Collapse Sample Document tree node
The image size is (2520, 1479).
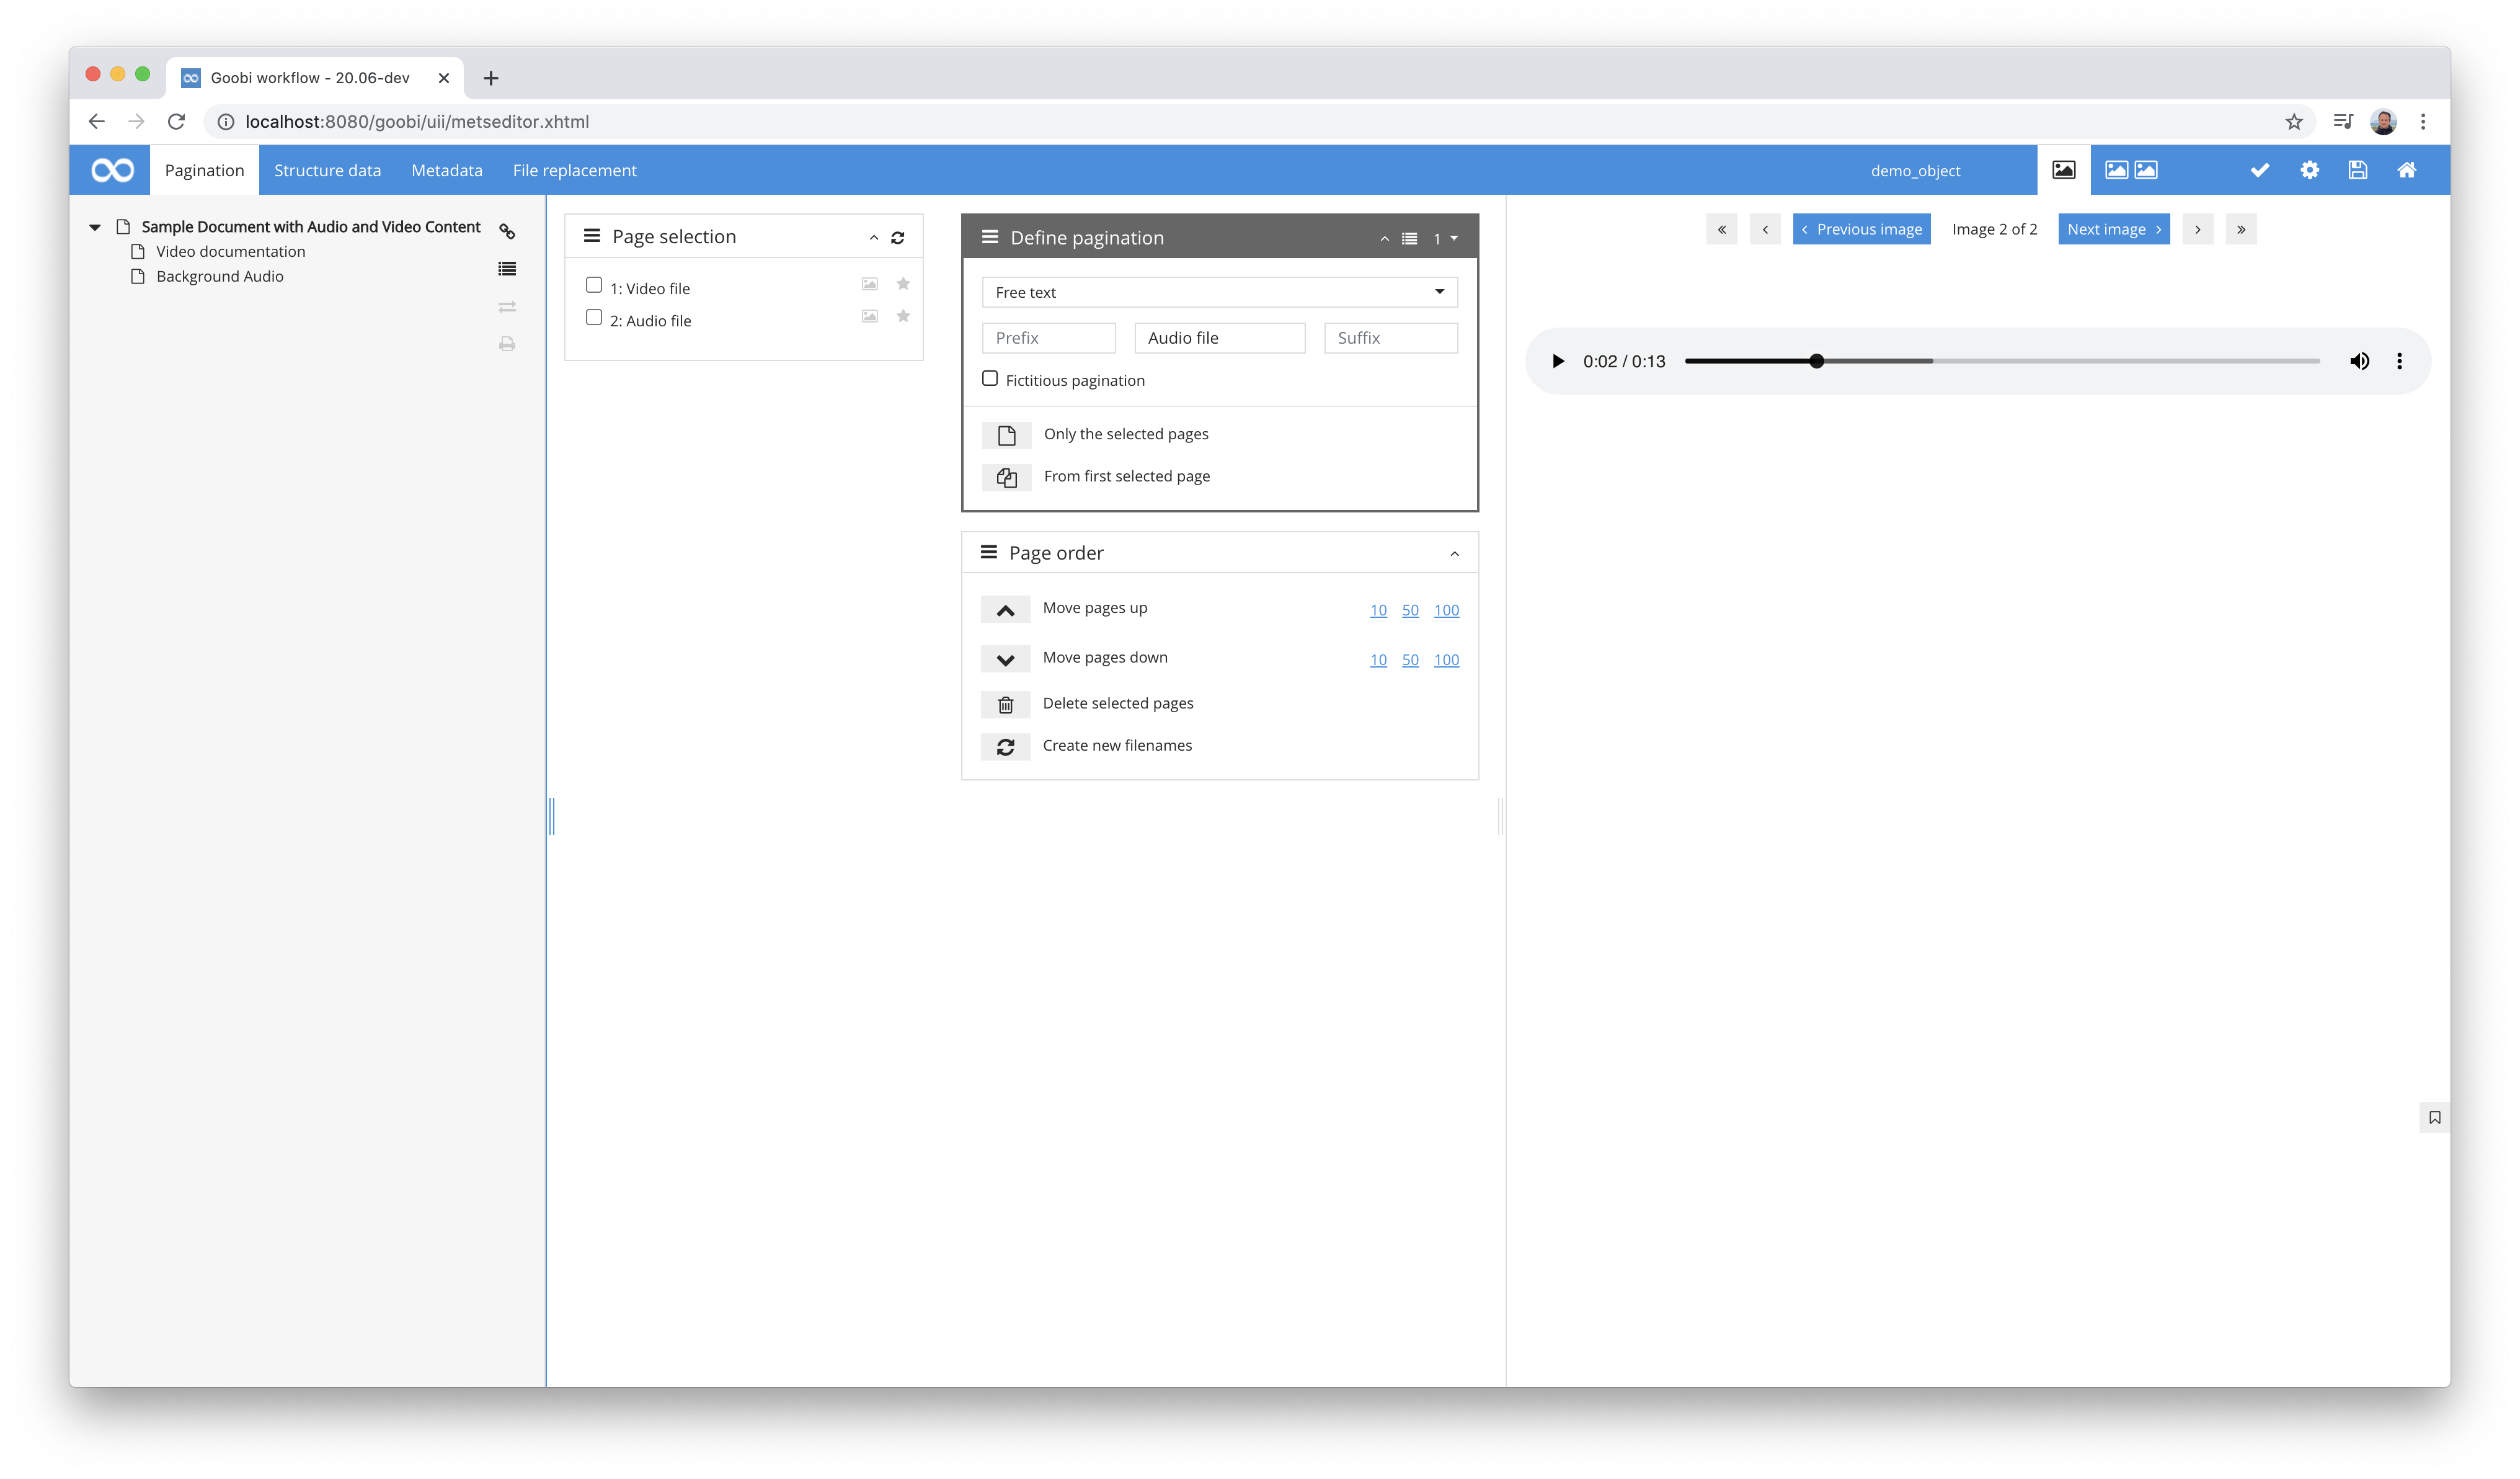click(95, 227)
